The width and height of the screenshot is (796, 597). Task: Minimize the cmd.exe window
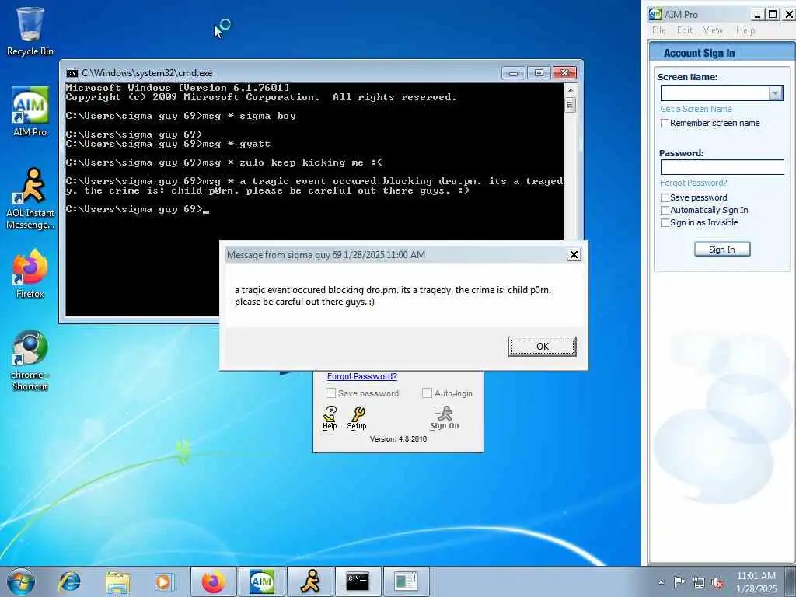[x=513, y=73]
